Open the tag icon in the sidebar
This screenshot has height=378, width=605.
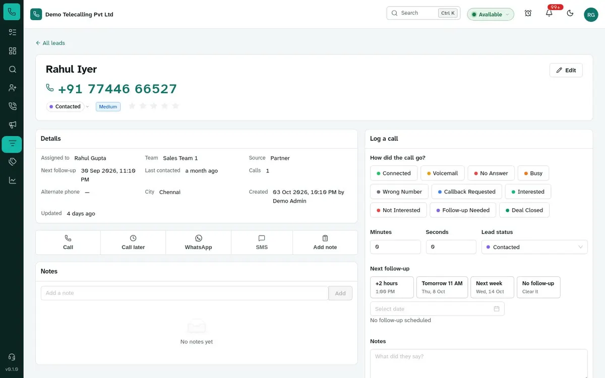pos(13,162)
